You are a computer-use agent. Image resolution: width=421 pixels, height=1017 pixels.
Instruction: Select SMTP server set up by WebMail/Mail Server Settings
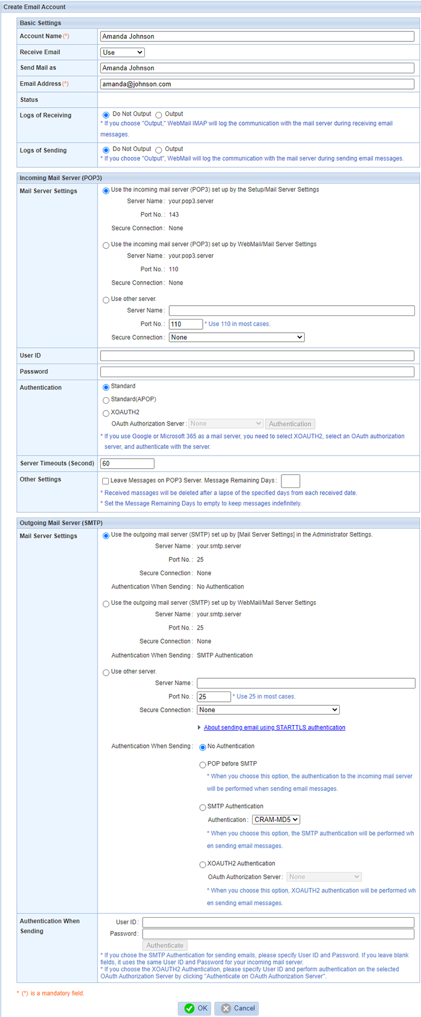106,604
